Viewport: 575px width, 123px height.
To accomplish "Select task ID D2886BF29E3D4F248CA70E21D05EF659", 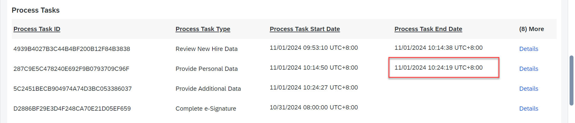I will tap(72, 109).
